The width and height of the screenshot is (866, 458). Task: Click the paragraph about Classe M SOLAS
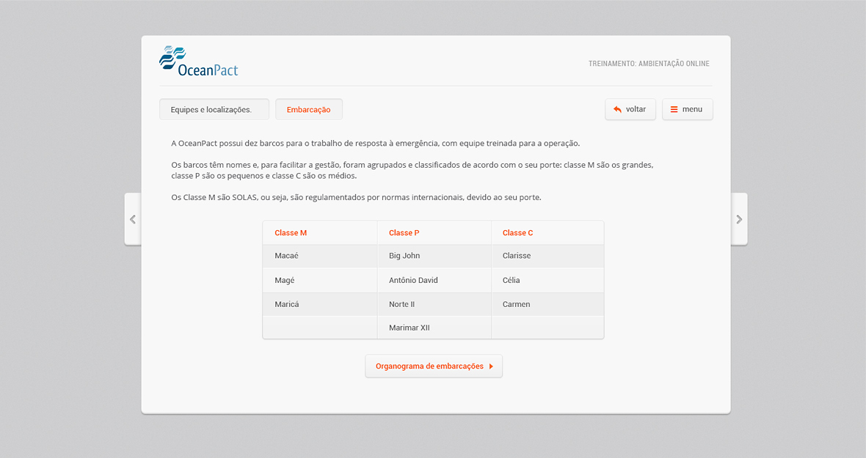tap(356, 197)
